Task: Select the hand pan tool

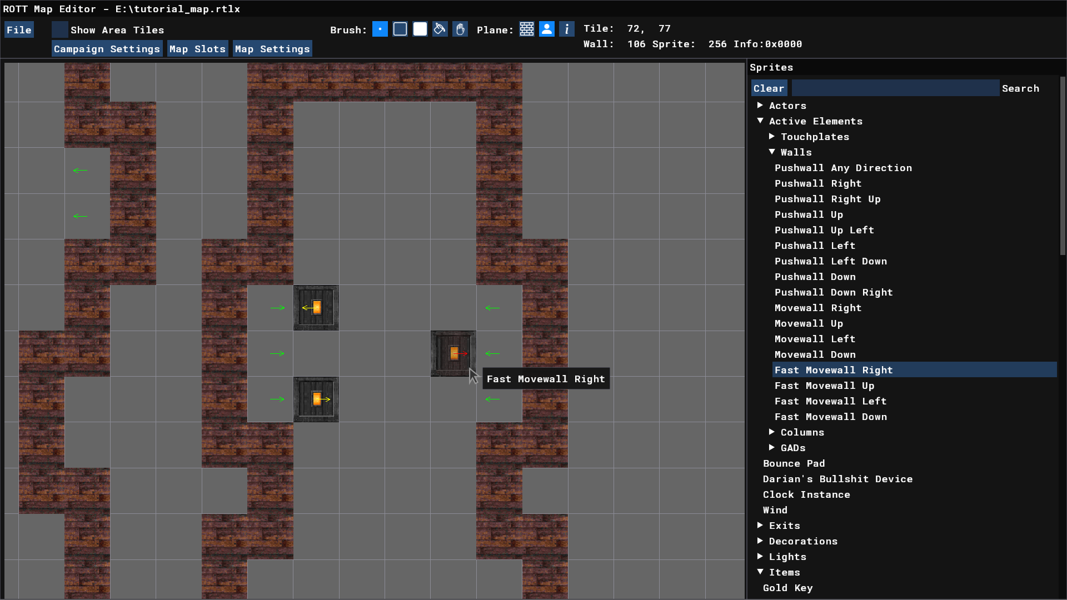Action: (x=460, y=29)
